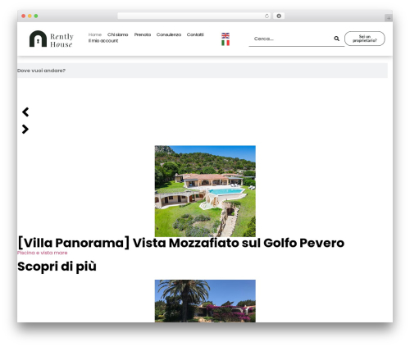This screenshot has height=347, width=410.
Task: Reload page using browser refresh icon
Action: click(266, 16)
